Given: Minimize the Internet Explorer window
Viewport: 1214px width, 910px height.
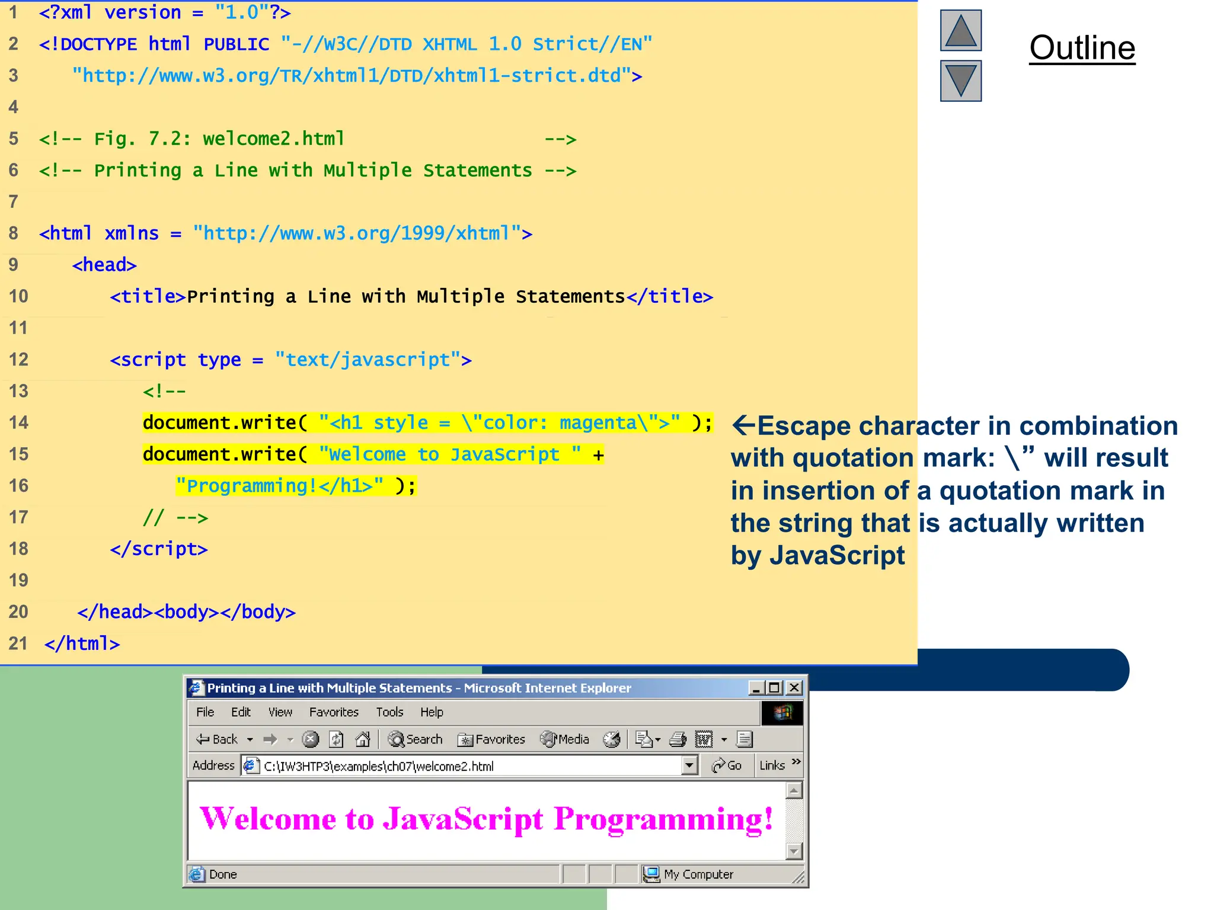Looking at the screenshot, I should (756, 688).
